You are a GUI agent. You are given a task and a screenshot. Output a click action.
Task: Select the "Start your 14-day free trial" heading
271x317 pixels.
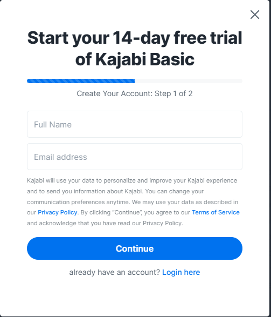pos(135,38)
